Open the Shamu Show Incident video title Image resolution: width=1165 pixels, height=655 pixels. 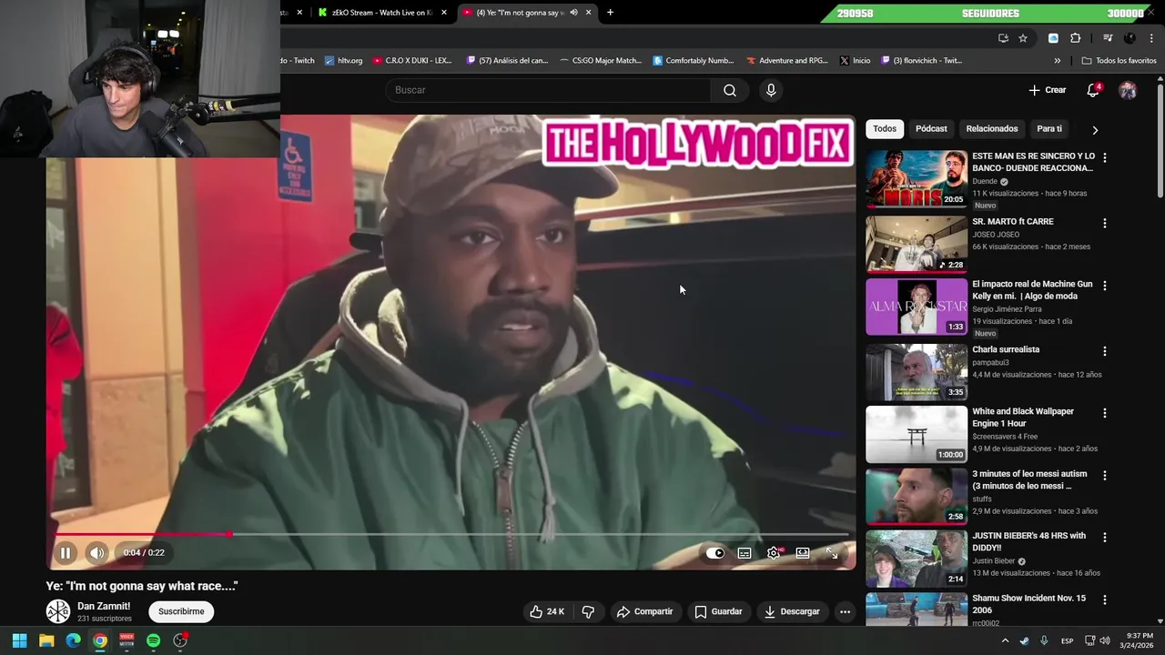(x=1028, y=604)
